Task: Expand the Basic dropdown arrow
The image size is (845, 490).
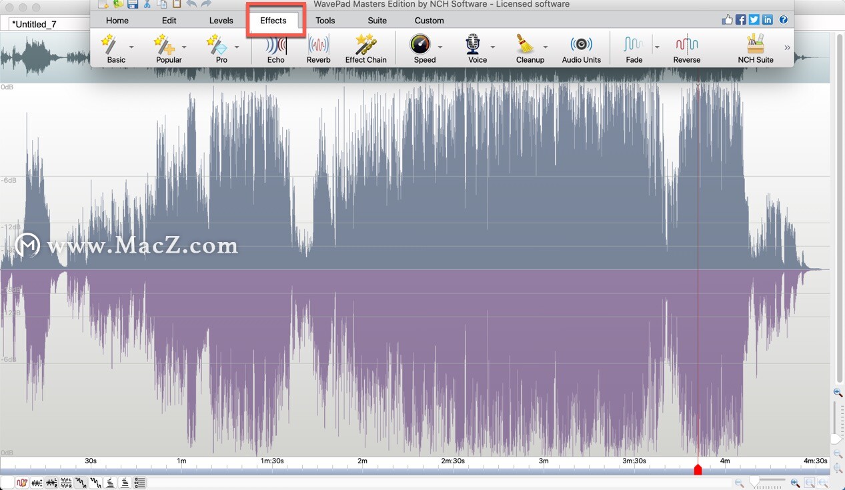Action: (x=131, y=47)
